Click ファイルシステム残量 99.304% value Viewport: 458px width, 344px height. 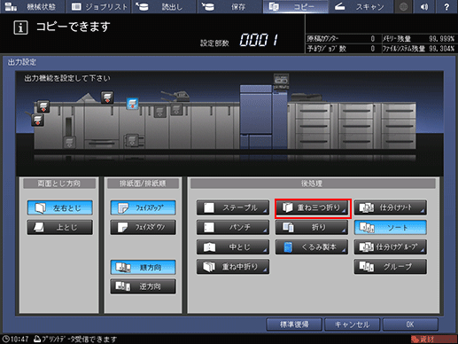[441, 48]
